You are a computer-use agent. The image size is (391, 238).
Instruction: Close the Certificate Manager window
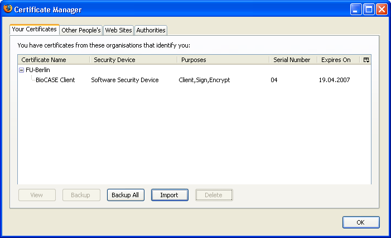(382, 9)
